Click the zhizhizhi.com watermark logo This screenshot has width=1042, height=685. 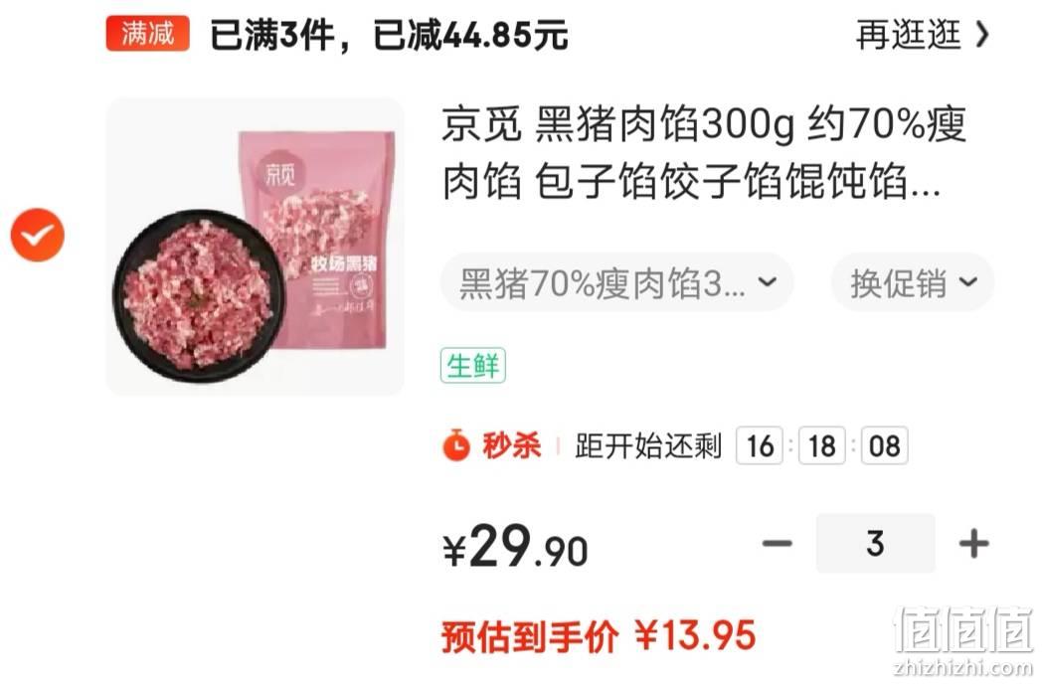(963, 641)
